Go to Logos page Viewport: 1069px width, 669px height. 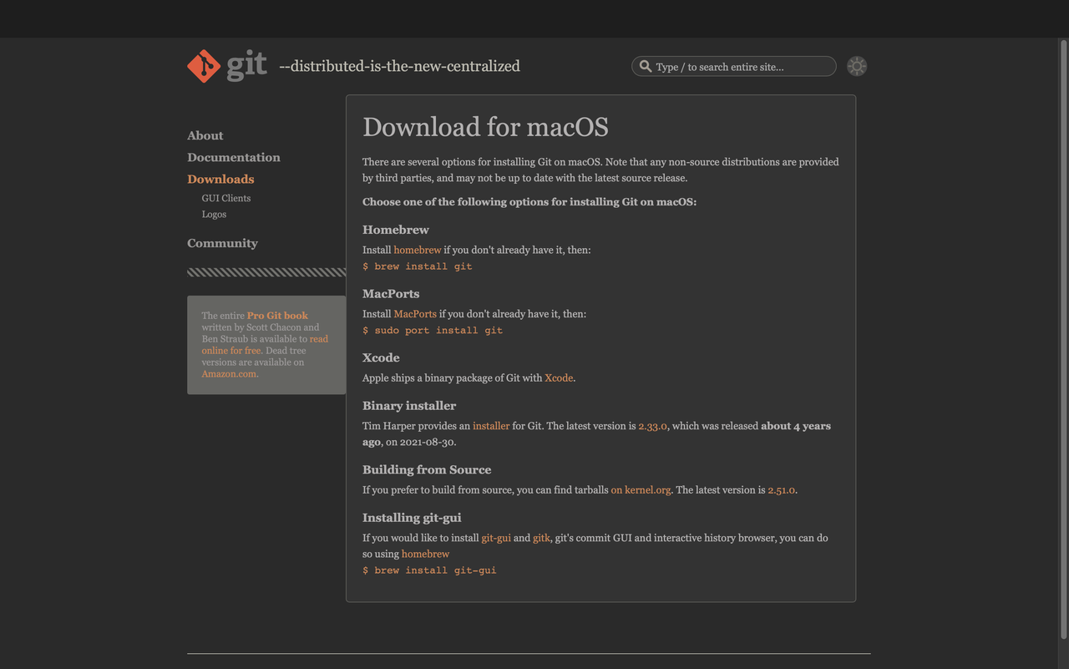coord(214,214)
